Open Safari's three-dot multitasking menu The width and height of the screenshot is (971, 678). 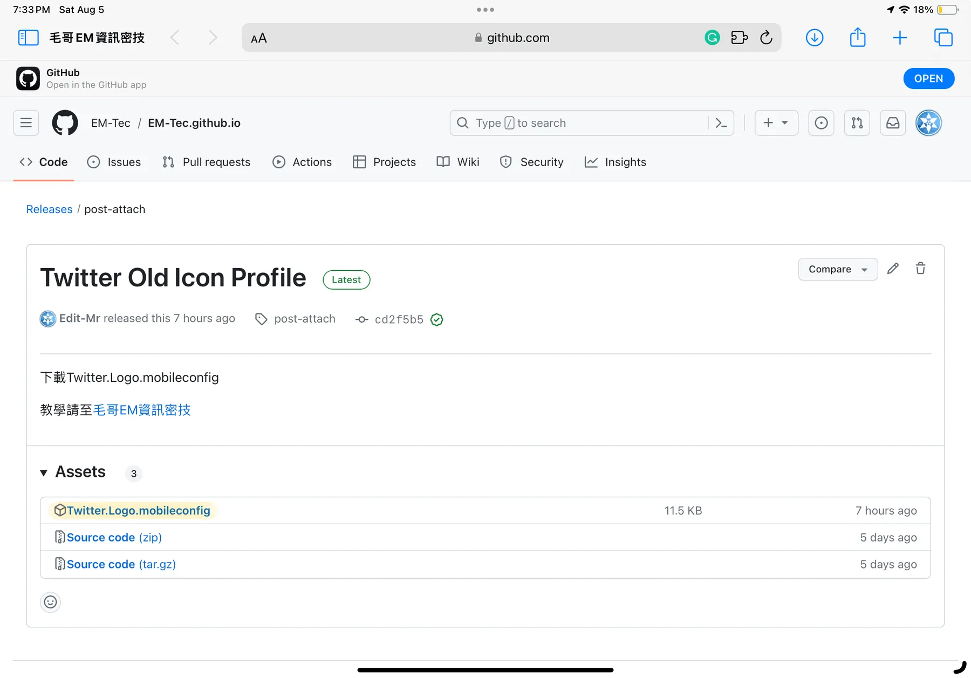pos(485,10)
